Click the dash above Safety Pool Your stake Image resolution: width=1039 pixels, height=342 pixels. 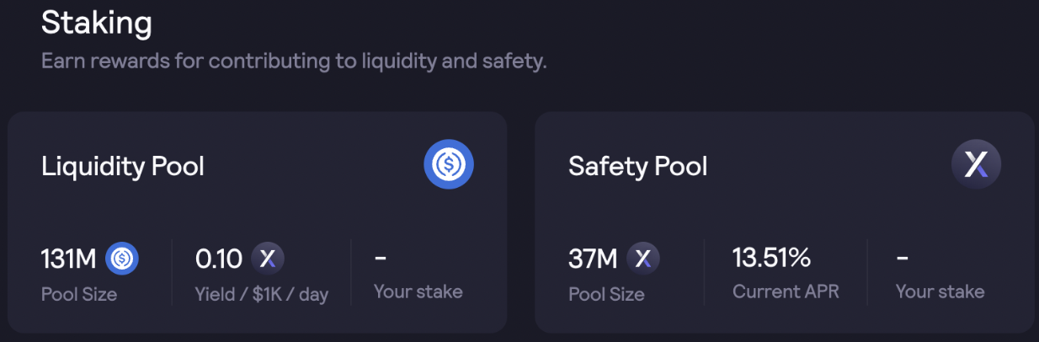click(903, 257)
